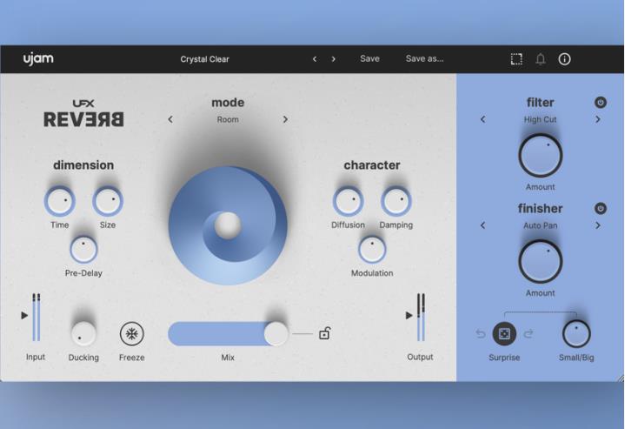Open the High Cut filter selector
Image resolution: width=625 pixels, height=429 pixels.
point(540,119)
